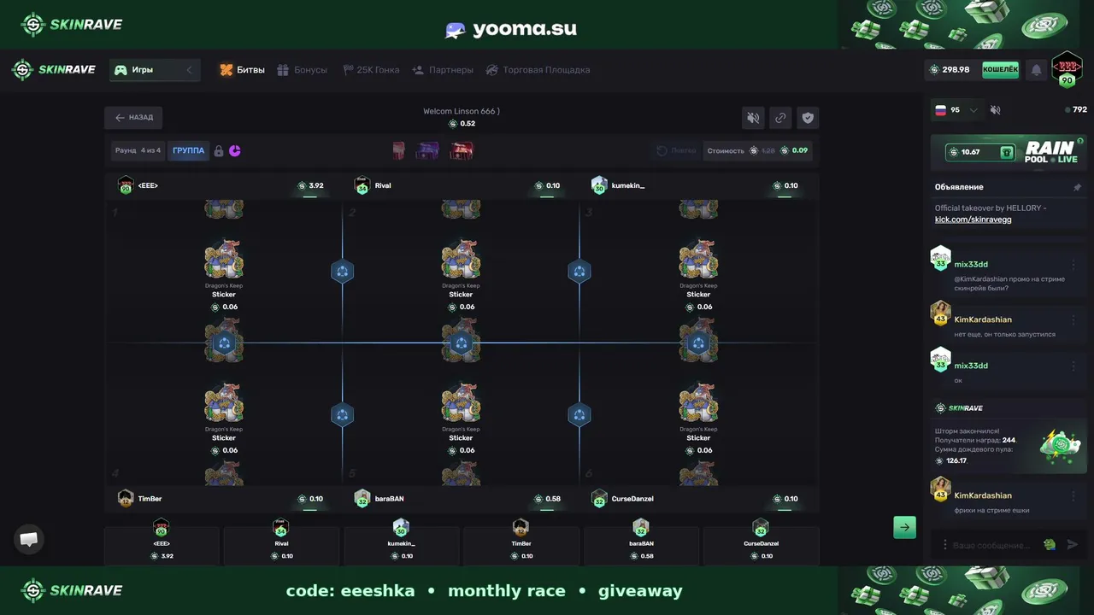Viewport: 1094px width, 615px height.
Task: Send the chat message with the arrow icon
Action: 1073,545
